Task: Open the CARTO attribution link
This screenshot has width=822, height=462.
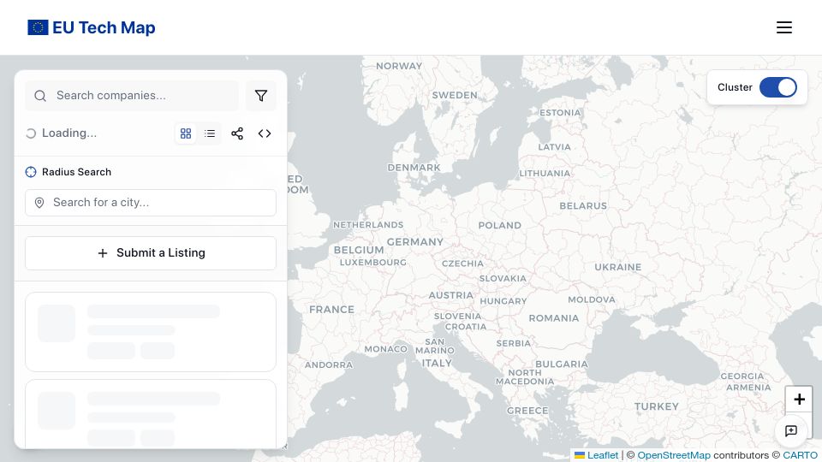Action: click(800, 455)
